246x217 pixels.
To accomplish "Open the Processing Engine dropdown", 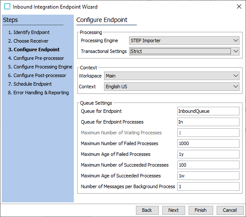I will click(x=184, y=40).
